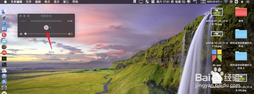Image resolution: width=254 pixels, height=94 pixels.
Task: Open the Apple menu
Action: [x=5, y=2]
